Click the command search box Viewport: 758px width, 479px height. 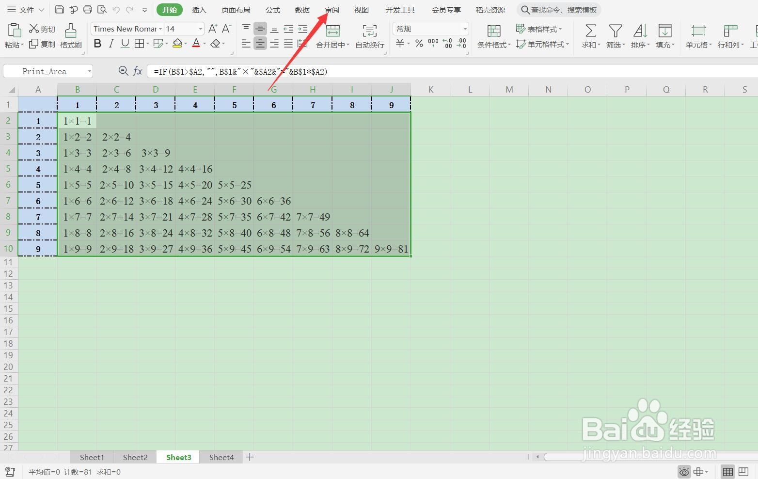pos(559,10)
